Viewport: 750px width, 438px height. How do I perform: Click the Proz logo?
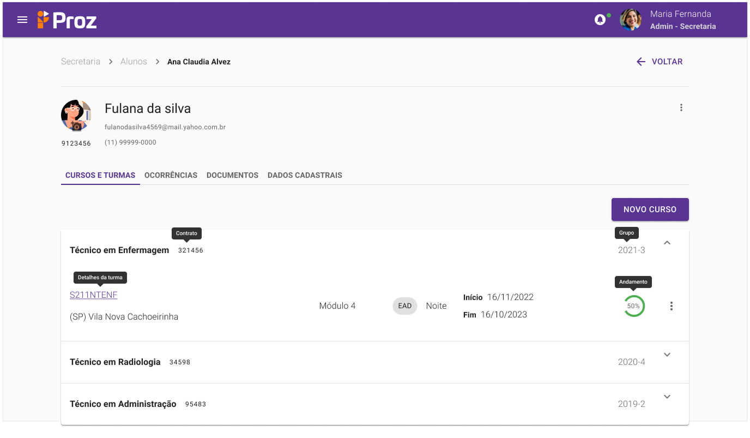point(67,20)
